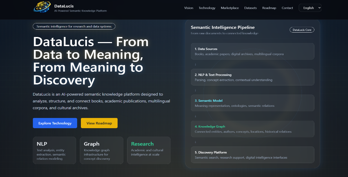Open the English language dropdown
The image size is (348, 177).
click(x=310, y=8)
